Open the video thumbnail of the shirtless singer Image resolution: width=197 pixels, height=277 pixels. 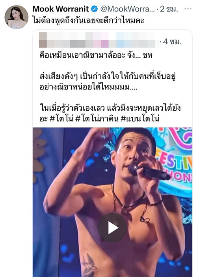click(112, 202)
